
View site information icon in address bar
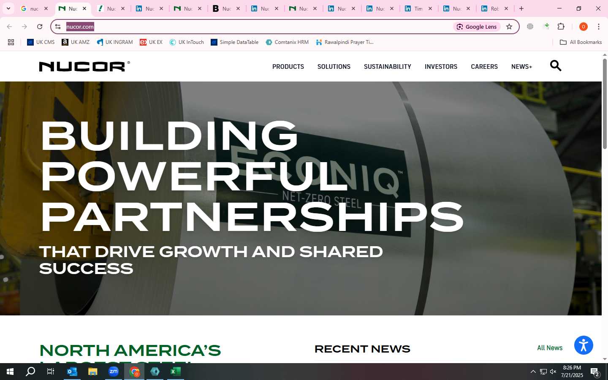(58, 27)
